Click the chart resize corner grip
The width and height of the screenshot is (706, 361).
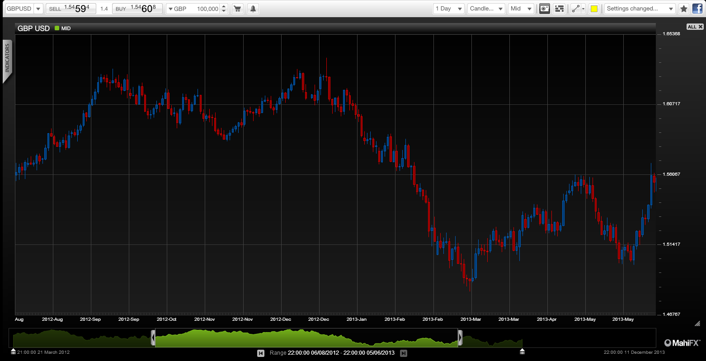click(x=697, y=323)
